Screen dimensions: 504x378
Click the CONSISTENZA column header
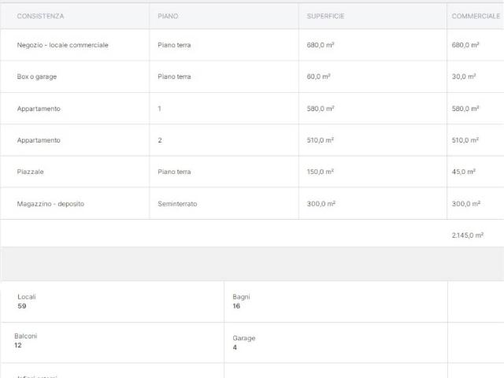(x=40, y=16)
